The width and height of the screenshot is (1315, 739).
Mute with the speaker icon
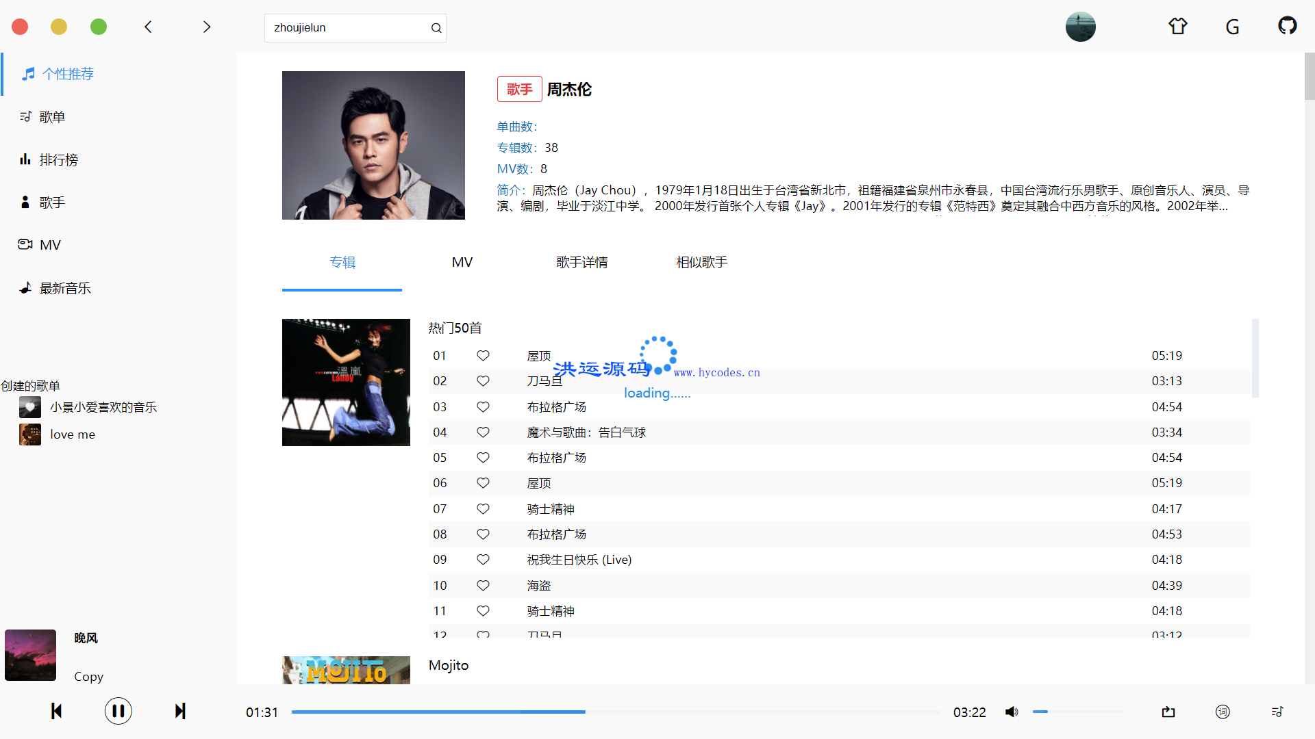pos(1012,712)
